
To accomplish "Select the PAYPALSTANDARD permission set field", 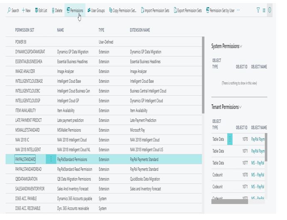I will click(x=25, y=159).
